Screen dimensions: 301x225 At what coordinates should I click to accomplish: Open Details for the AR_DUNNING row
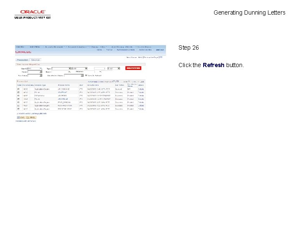[141, 89]
